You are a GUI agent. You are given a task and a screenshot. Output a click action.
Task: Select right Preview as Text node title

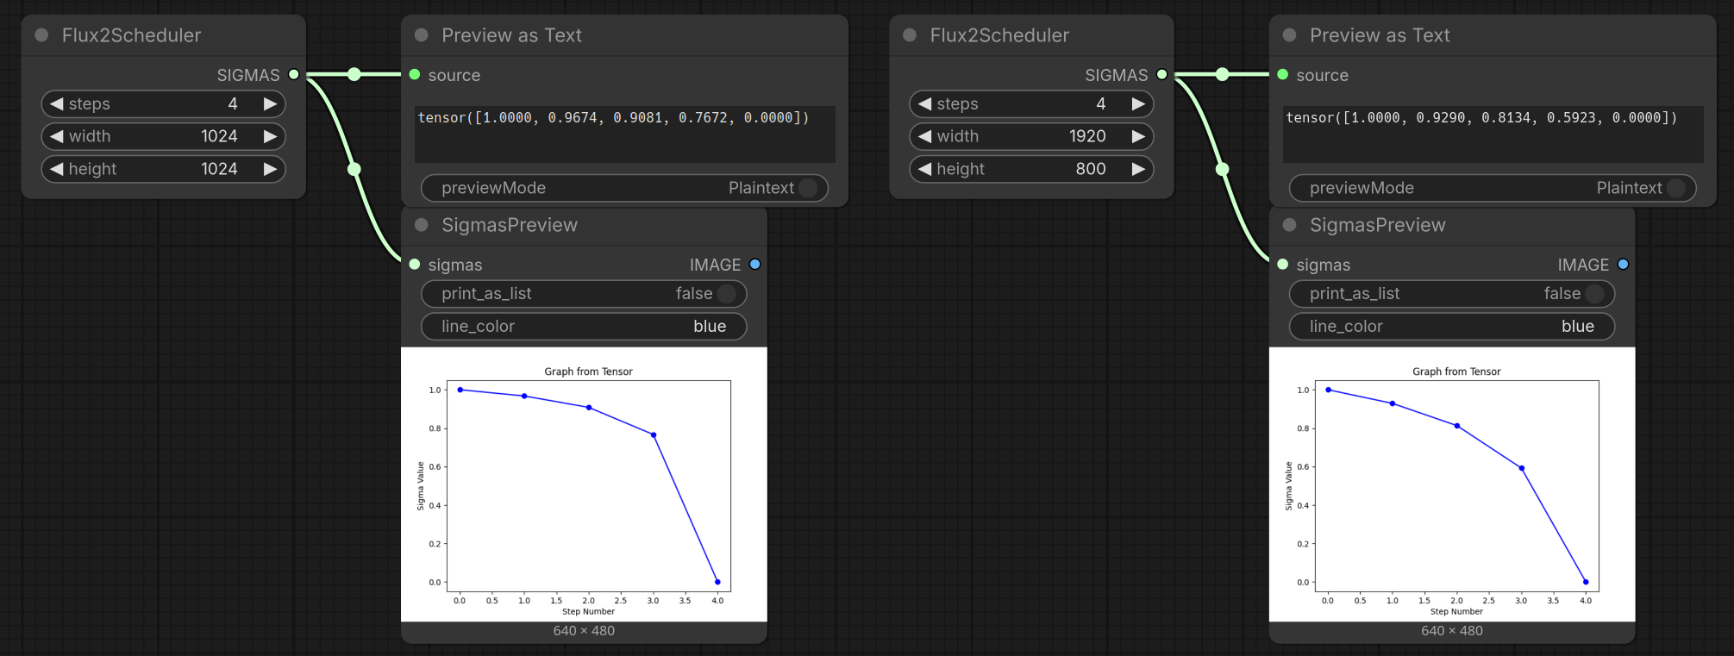pos(1380,35)
